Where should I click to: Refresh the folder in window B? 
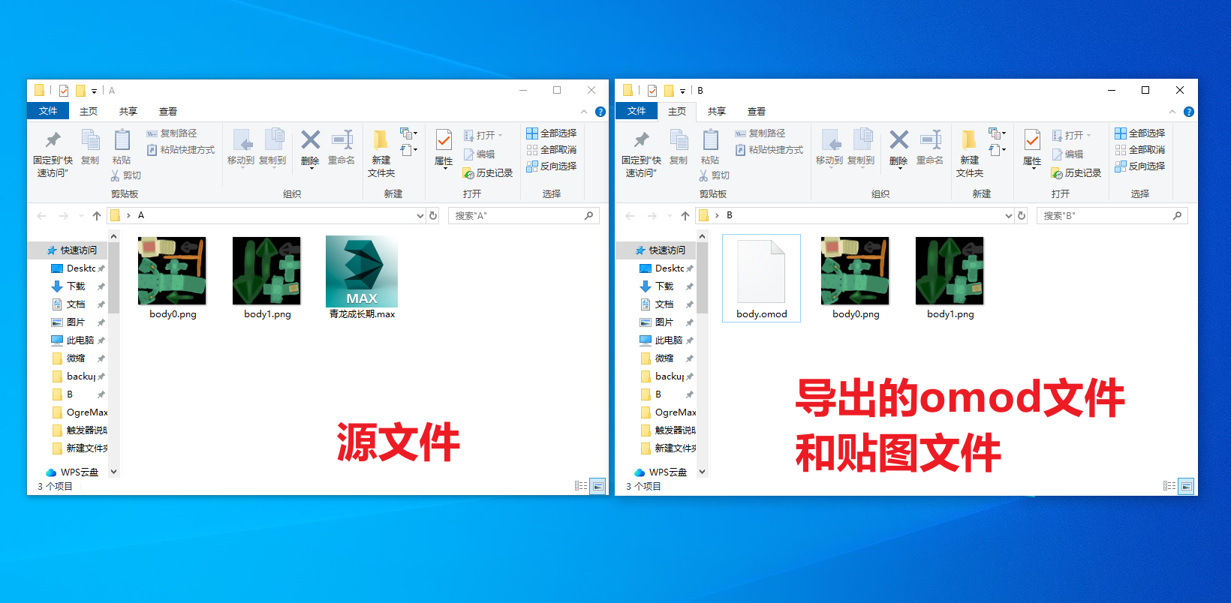(1022, 216)
